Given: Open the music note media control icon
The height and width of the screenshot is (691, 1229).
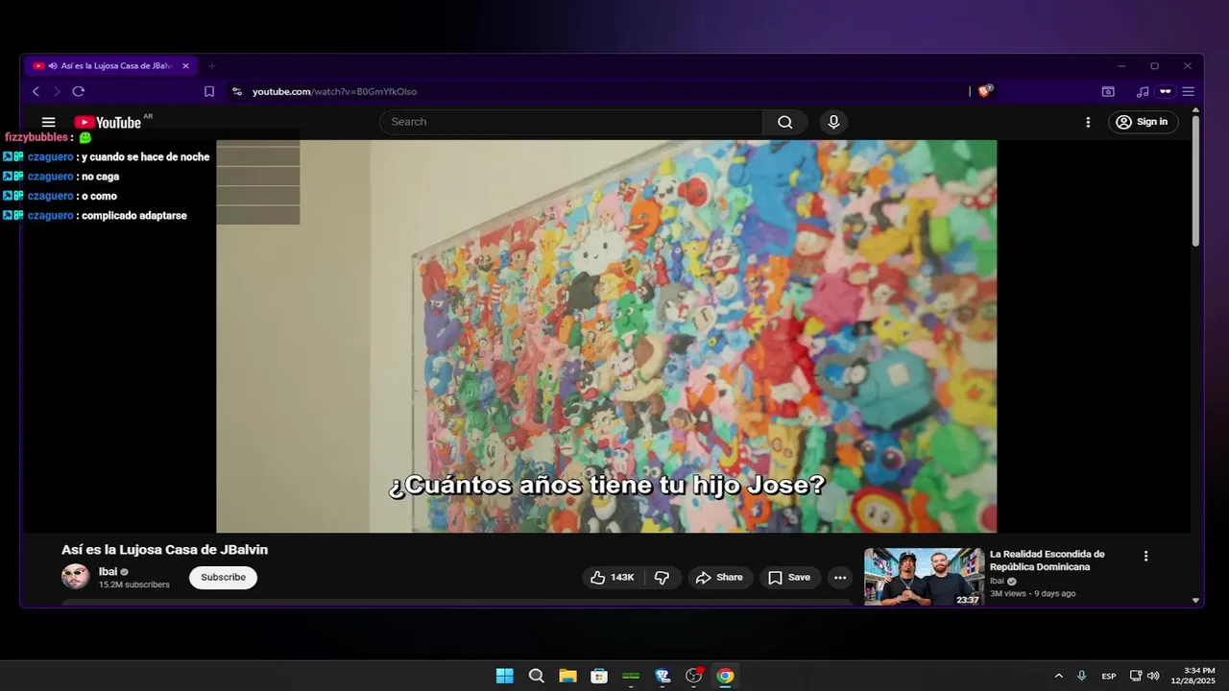Looking at the screenshot, I should click(x=1143, y=91).
